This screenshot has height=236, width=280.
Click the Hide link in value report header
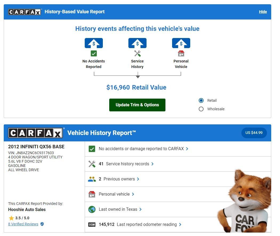pos(263,12)
